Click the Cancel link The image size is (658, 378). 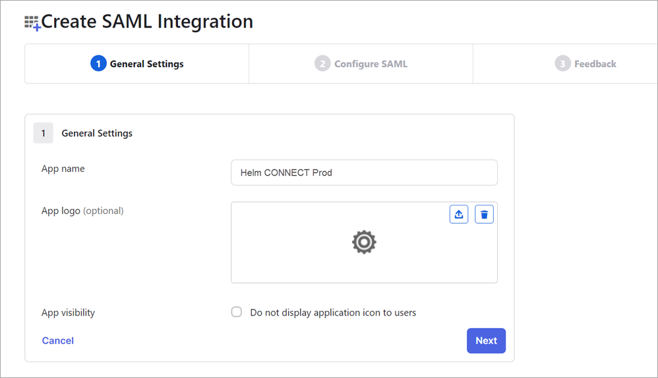coord(58,340)
